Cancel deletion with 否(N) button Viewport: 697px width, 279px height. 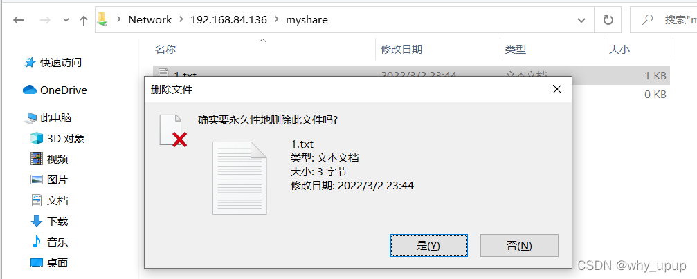coord(519,245)
